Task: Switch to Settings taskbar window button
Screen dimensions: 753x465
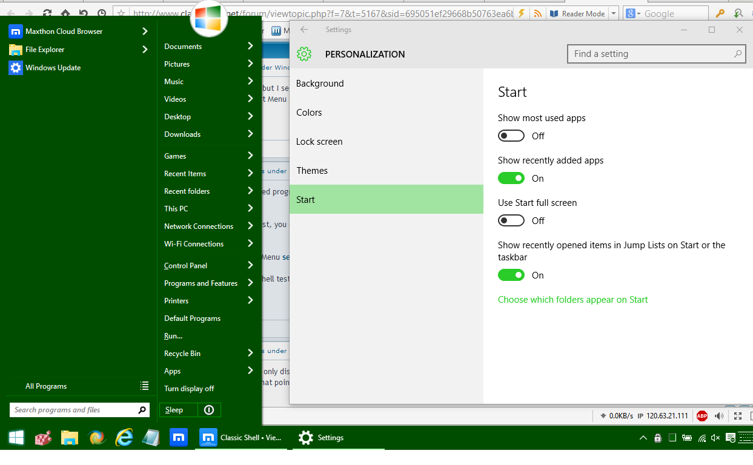Action: [338, 437]
